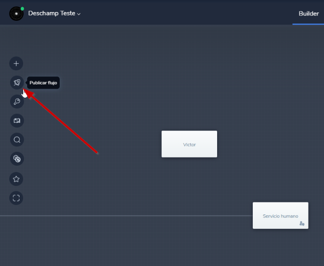This screenshot has width=324, height=266.
Task: Click the plus icon to add a block
Action: click(x=16, y=64)
